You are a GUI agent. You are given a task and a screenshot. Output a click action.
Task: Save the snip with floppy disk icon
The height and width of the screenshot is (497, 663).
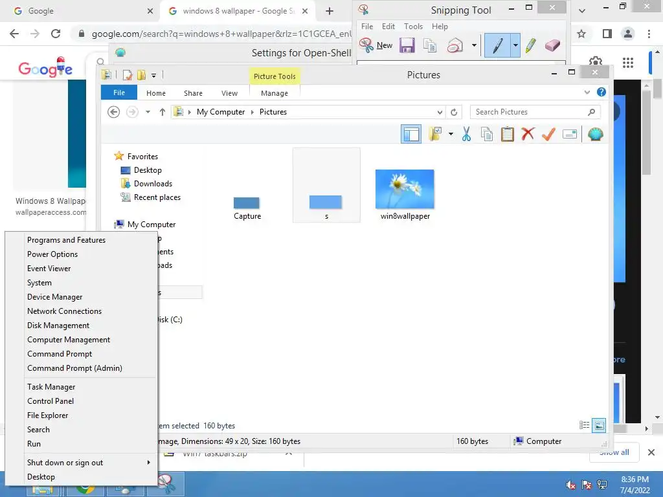pyautogui.click(x=407, y=45)
